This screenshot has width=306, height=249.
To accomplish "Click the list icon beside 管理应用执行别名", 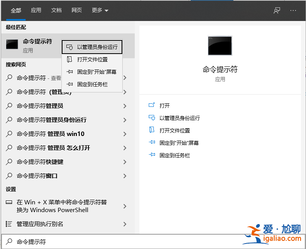I will (9, 224).
